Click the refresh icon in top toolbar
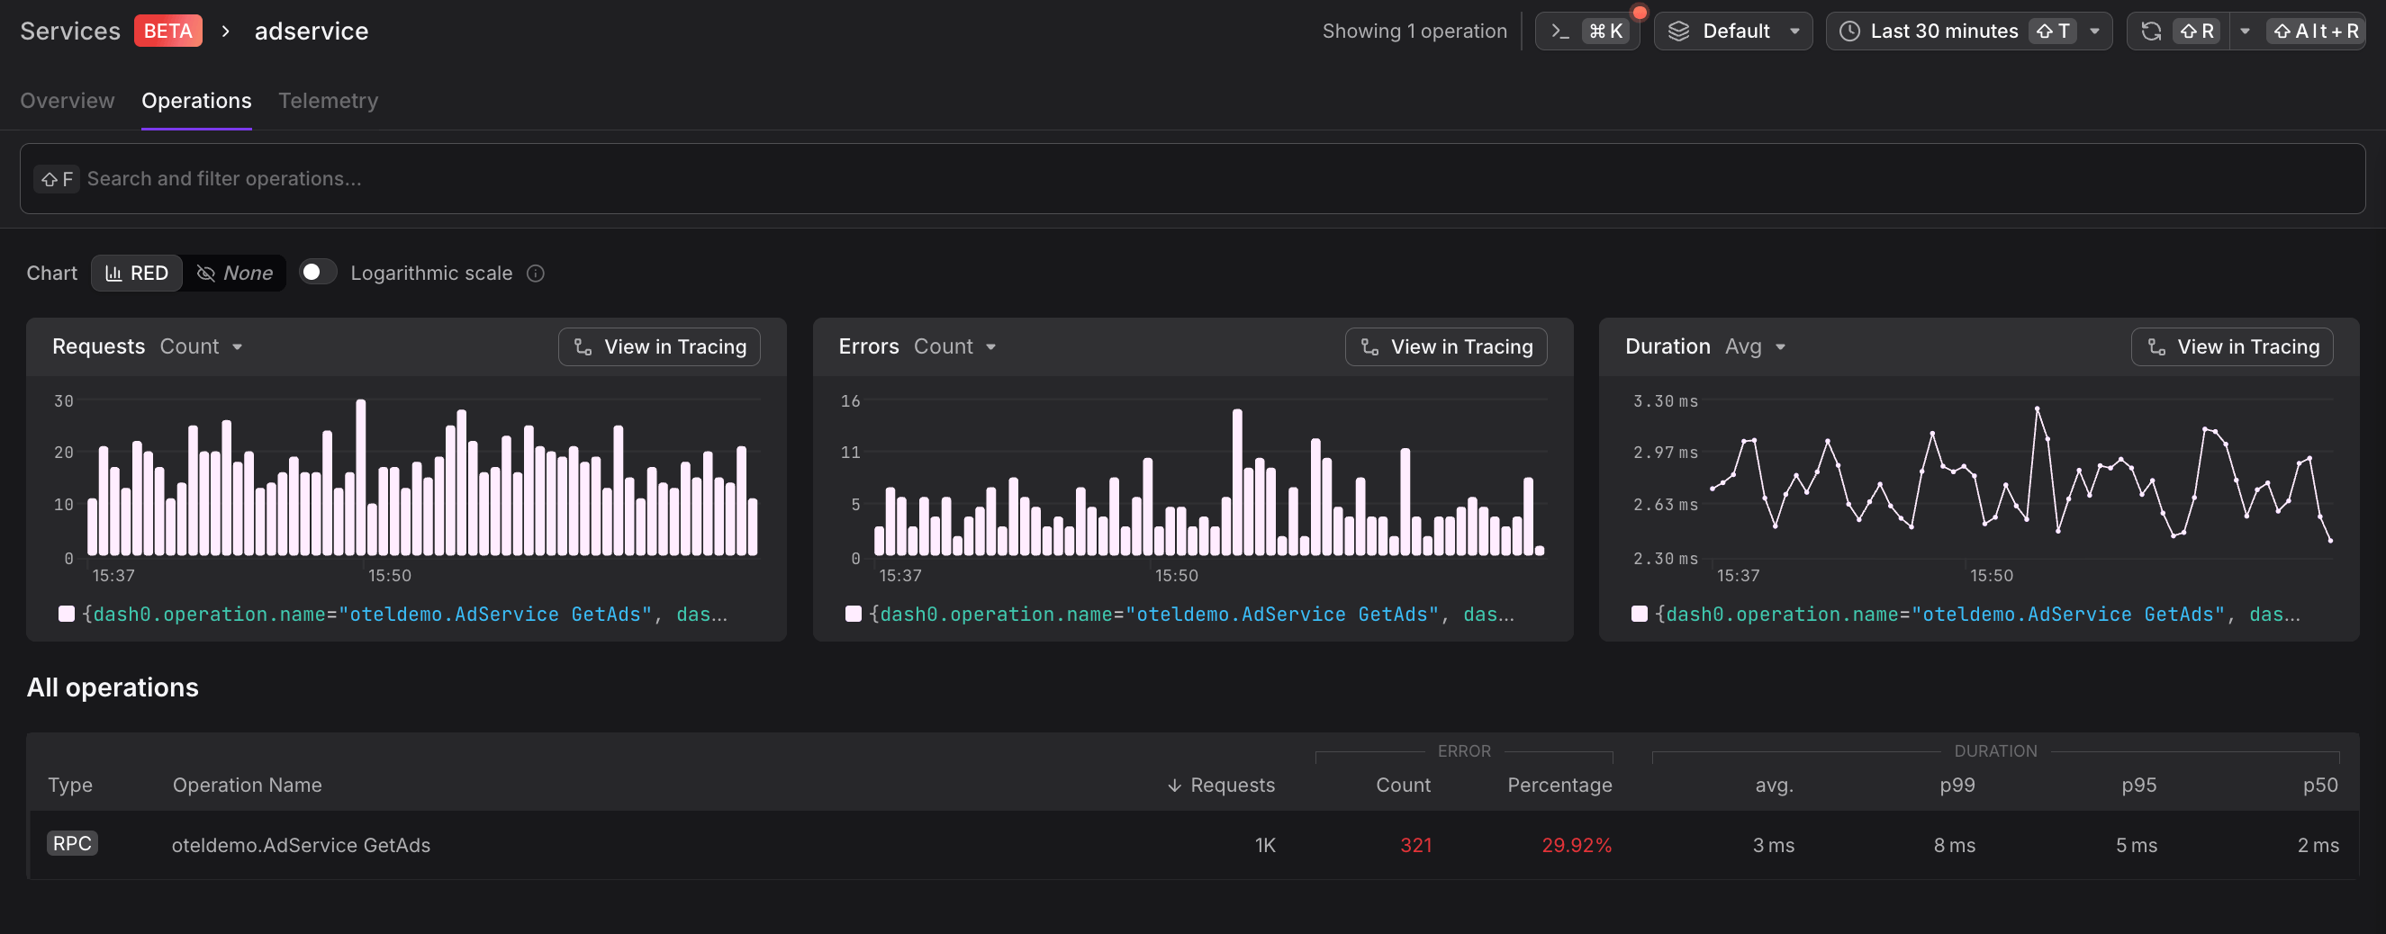The height and width of the screenshot is (934, 2386). click(2151, 31)
